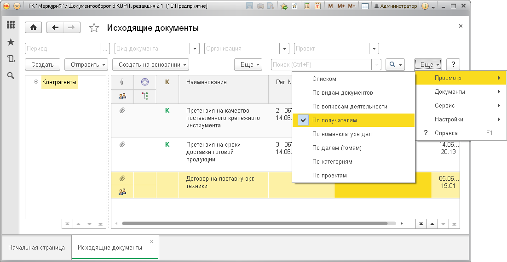507x262 pixels.
Task: Click the process tree icon in header
Action: [x=145, y=96]
